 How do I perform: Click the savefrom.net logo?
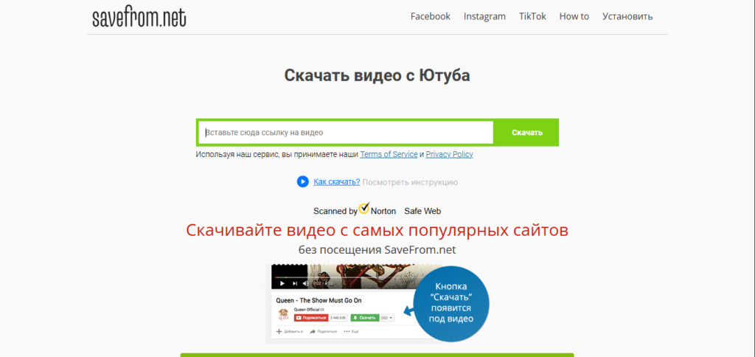[139, 17]
